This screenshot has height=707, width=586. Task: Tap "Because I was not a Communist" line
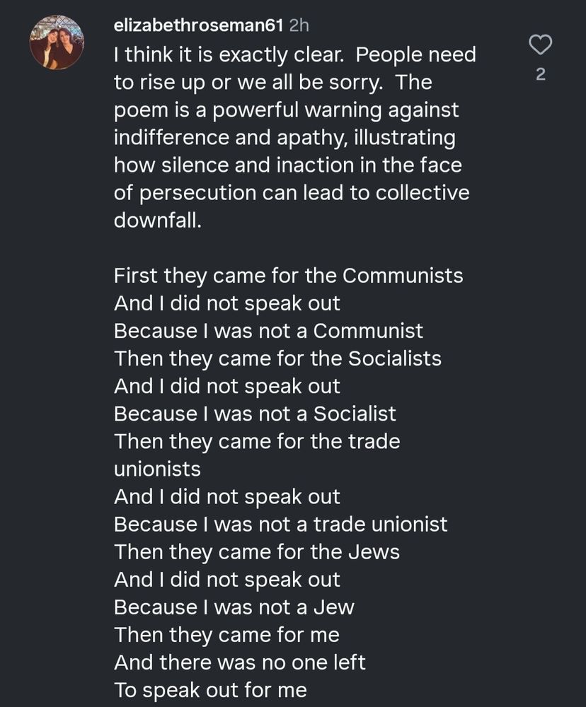(268, 331)
